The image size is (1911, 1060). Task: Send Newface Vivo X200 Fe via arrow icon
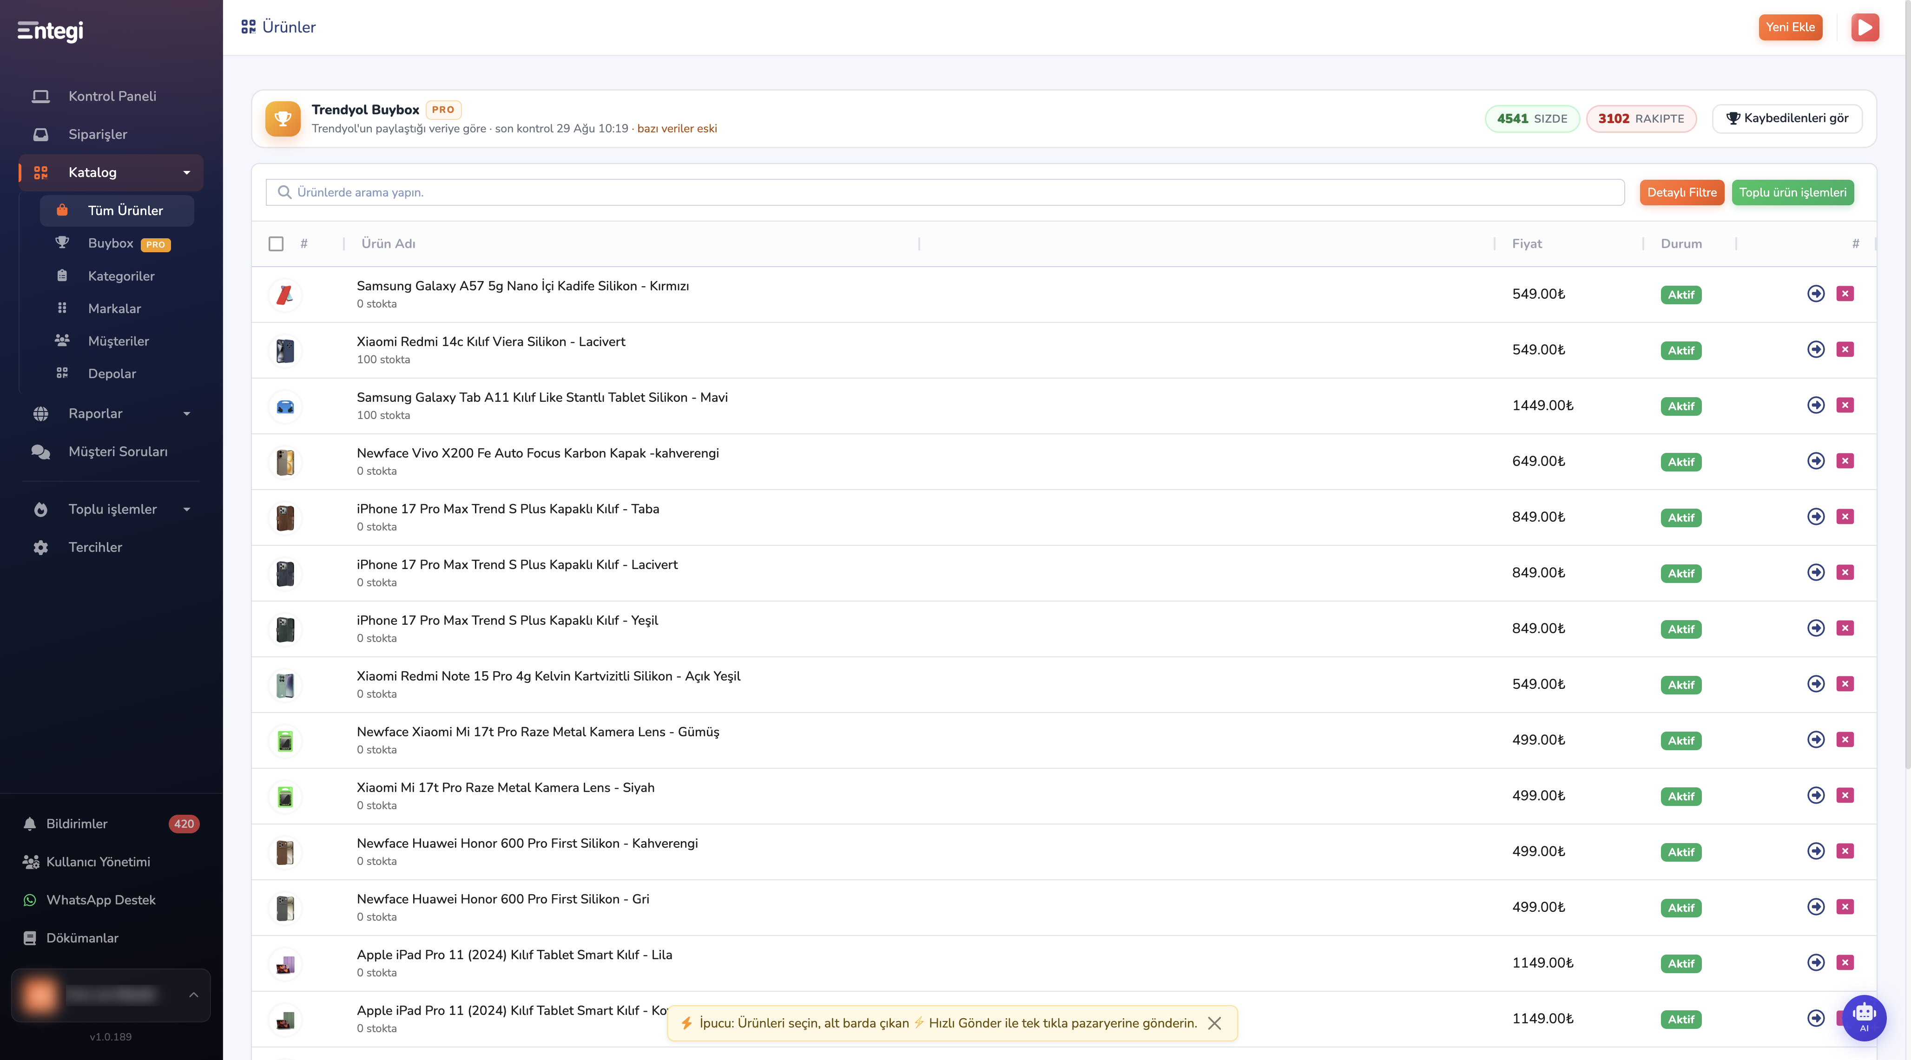tap(1815, 460)
